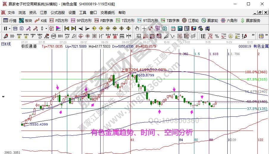Click the 赢家服务 button

[x=251, y=20]
